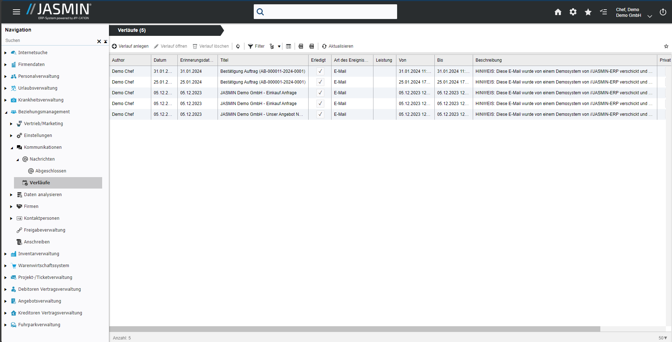Toggle Erledigt checkbox for AB-000011-2024-0001 row

click(x=320, y=71)
